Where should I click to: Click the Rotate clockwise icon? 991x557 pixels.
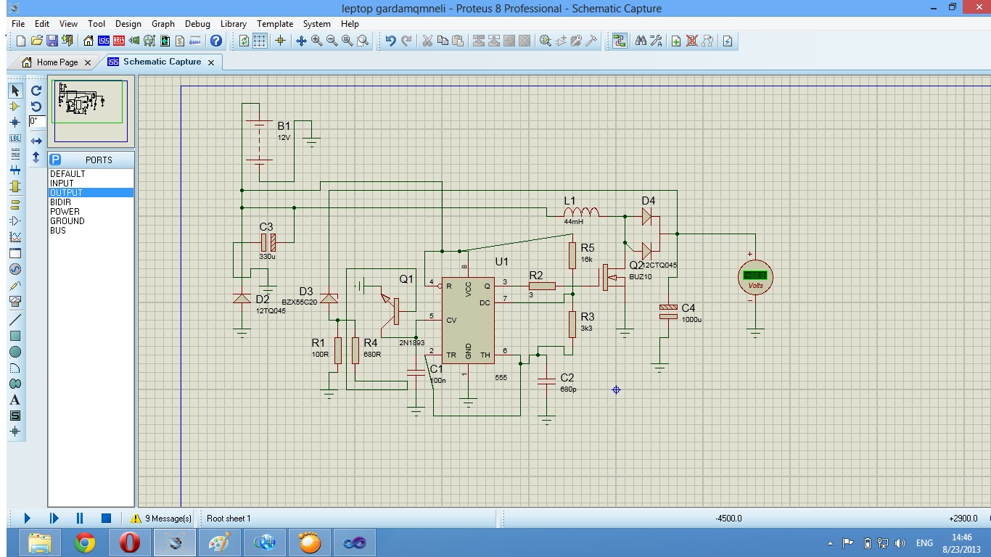[x=36, y=91]
